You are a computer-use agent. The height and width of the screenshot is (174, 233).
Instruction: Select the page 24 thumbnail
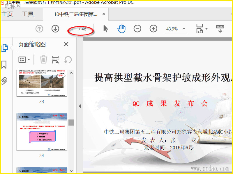42,132
